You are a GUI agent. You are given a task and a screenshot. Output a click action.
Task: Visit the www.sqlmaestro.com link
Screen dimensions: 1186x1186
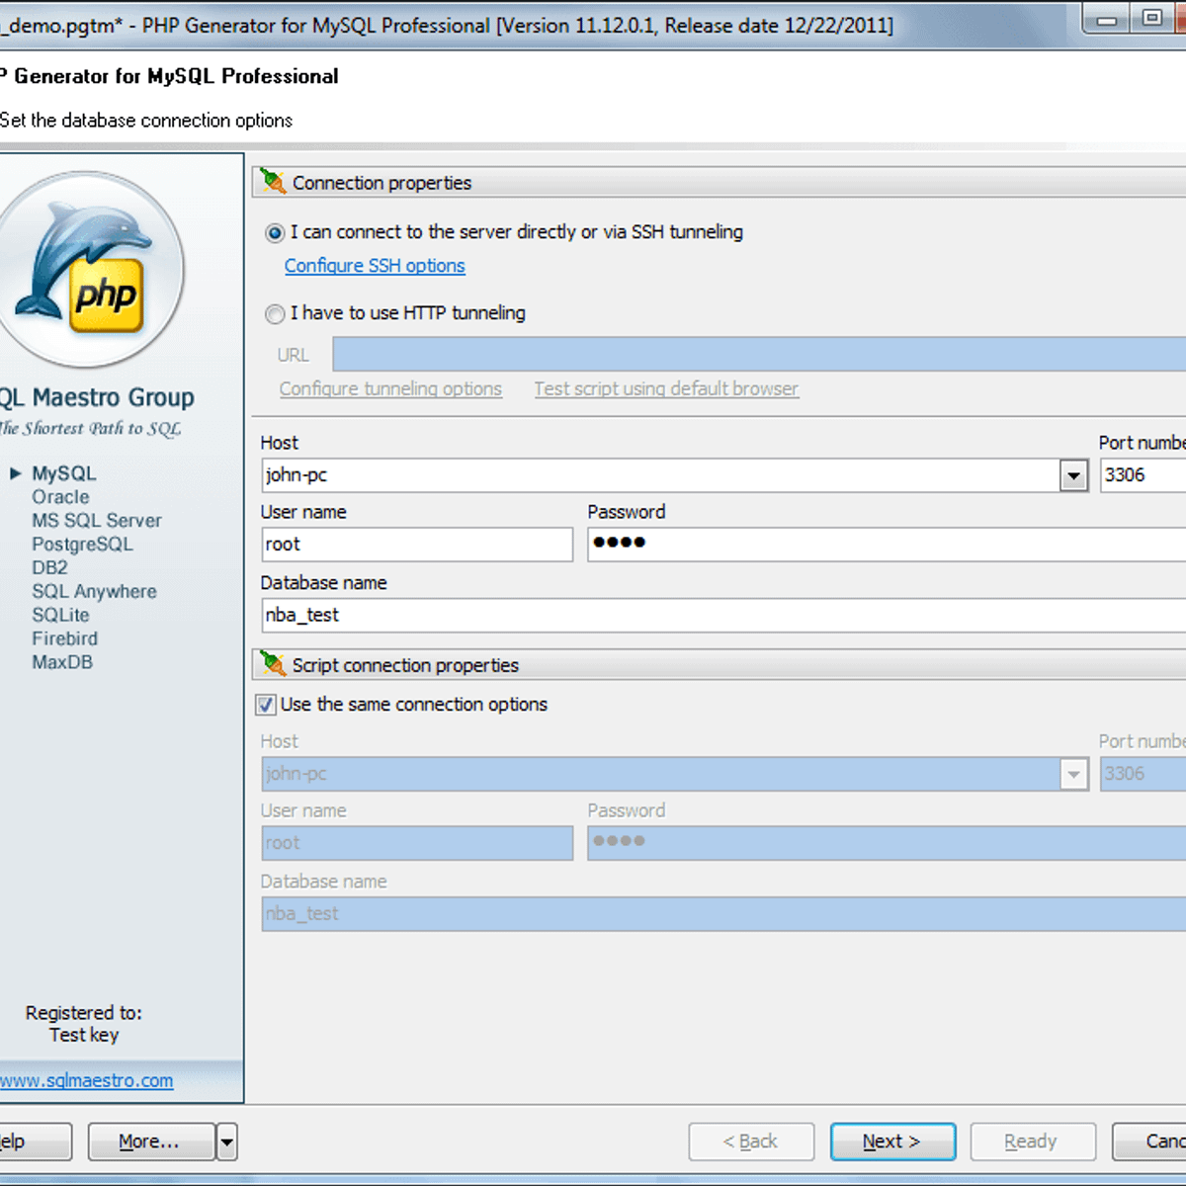click(86, 1080)
